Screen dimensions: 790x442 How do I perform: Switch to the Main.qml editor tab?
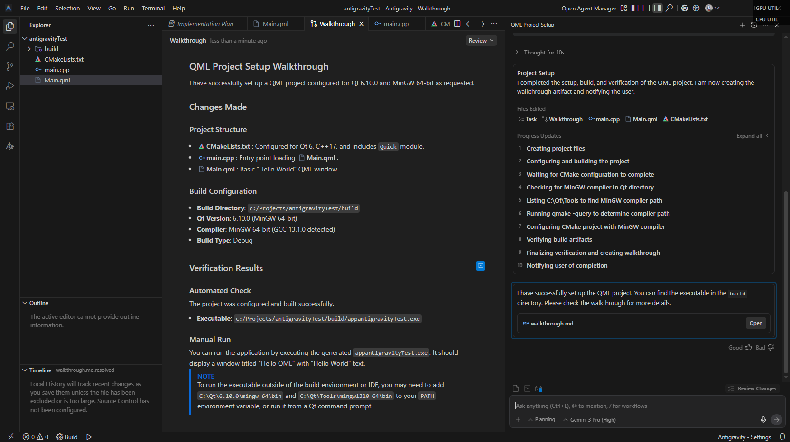tap(275, 24)
